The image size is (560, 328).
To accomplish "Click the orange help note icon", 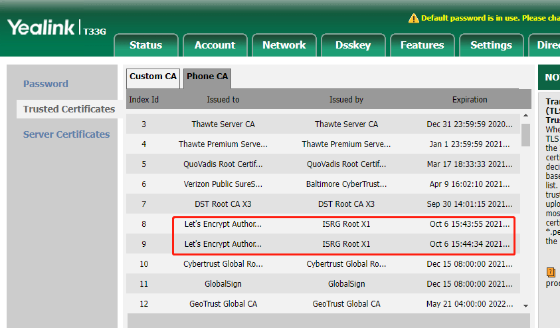I will pyautogui.click(x=551, y=272).
